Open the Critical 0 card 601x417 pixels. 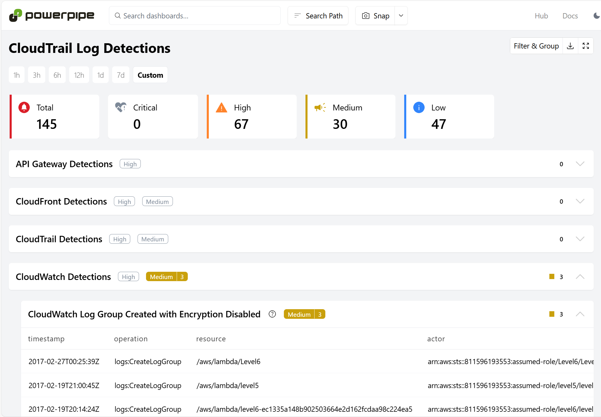153,116
